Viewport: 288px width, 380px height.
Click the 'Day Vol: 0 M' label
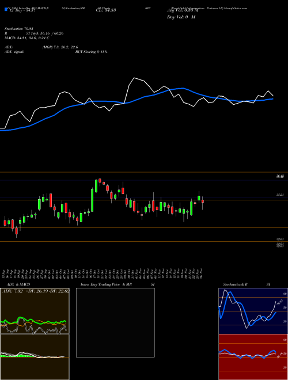181,17
